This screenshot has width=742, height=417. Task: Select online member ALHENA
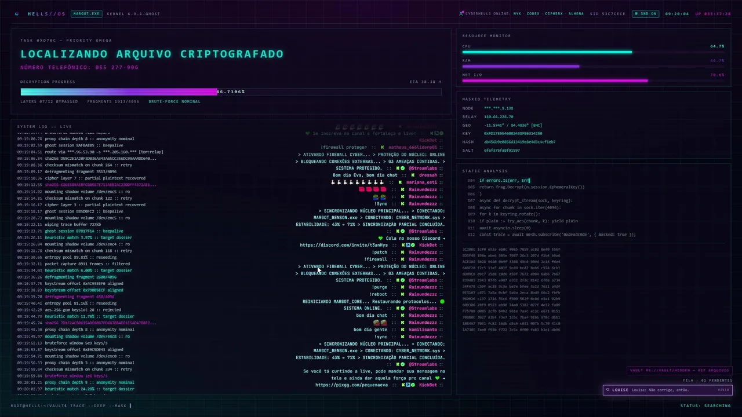tap(576, 13)
